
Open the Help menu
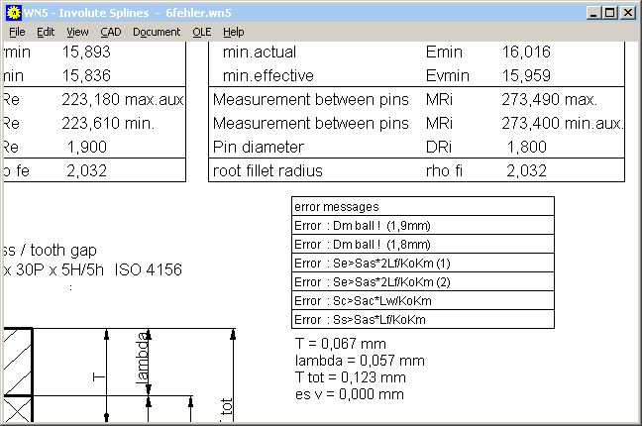click(x=234, y=32)
